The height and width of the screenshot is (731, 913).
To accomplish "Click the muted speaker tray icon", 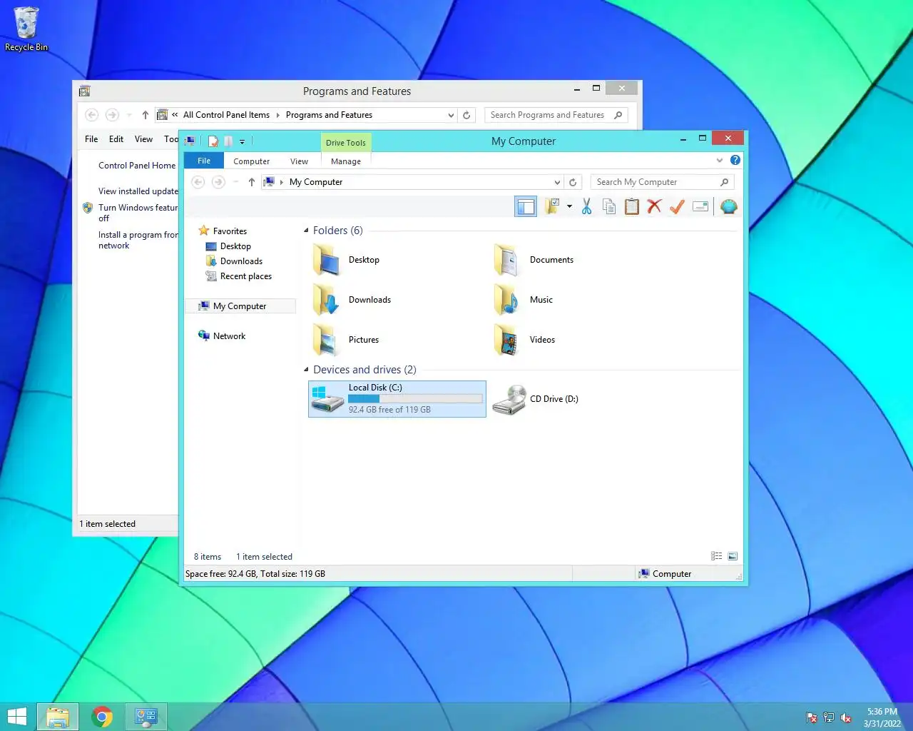I will point(845,717).
